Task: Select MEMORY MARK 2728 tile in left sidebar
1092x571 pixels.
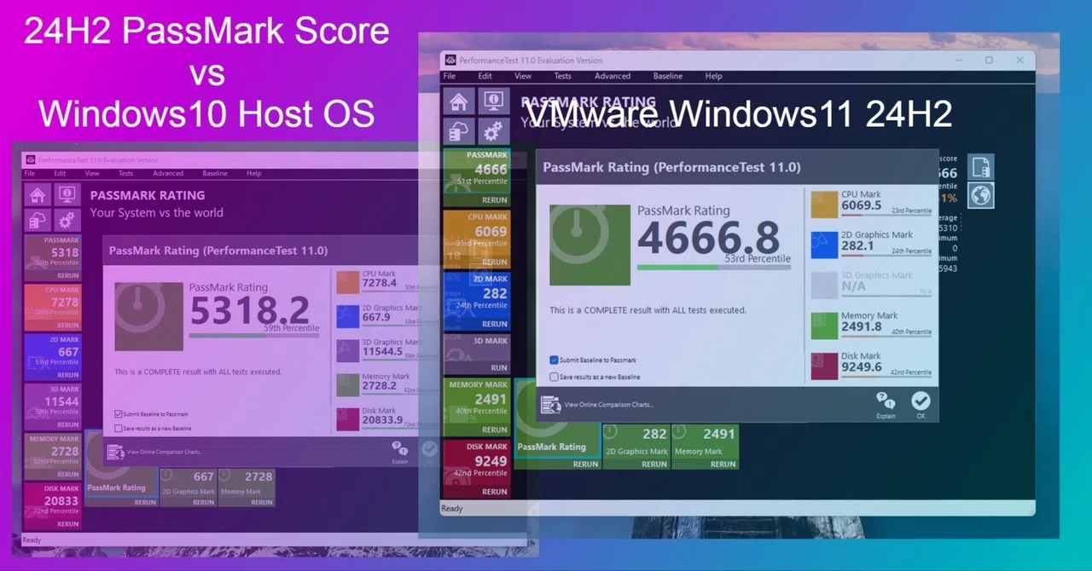Action: [x=53, y=456]
